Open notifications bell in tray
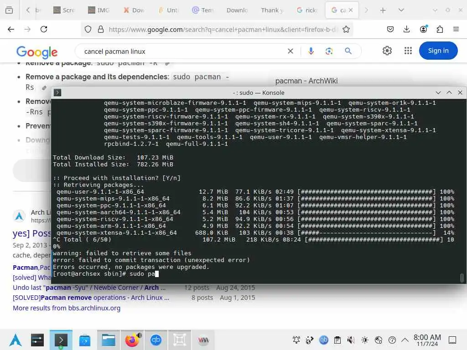 point(296,340)
